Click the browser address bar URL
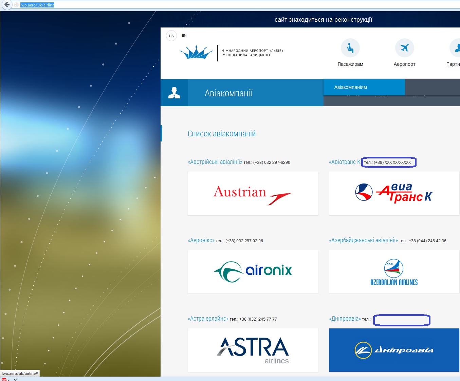 tap(37, 5)
